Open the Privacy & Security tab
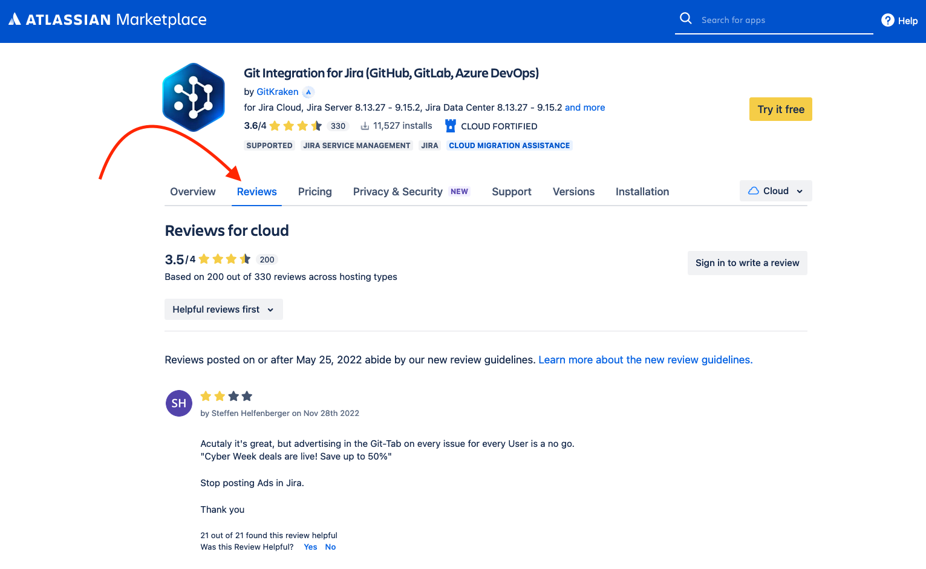The image size is (926, 569). pos(397,191)
